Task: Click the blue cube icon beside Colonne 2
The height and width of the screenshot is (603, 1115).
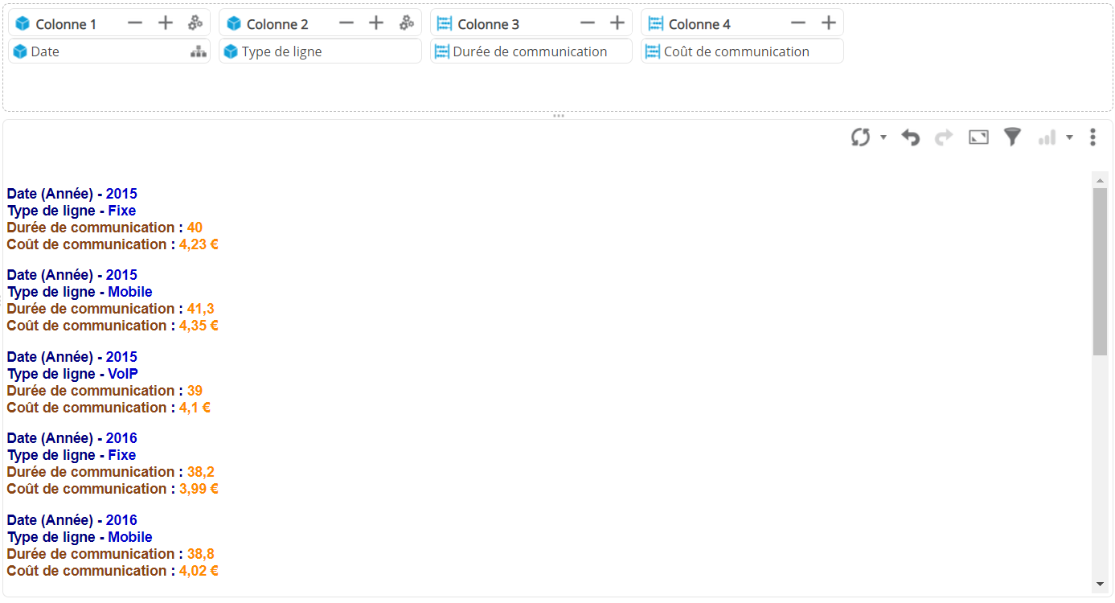Action: click(234, 24)
